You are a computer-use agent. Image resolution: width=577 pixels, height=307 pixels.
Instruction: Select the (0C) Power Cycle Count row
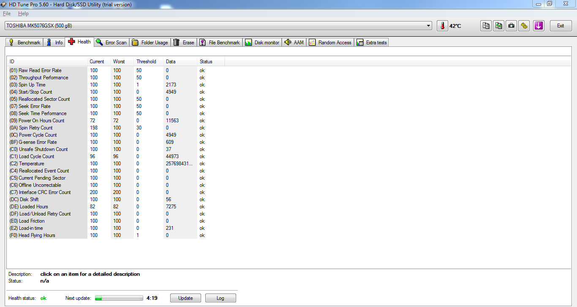click(116, 135)
